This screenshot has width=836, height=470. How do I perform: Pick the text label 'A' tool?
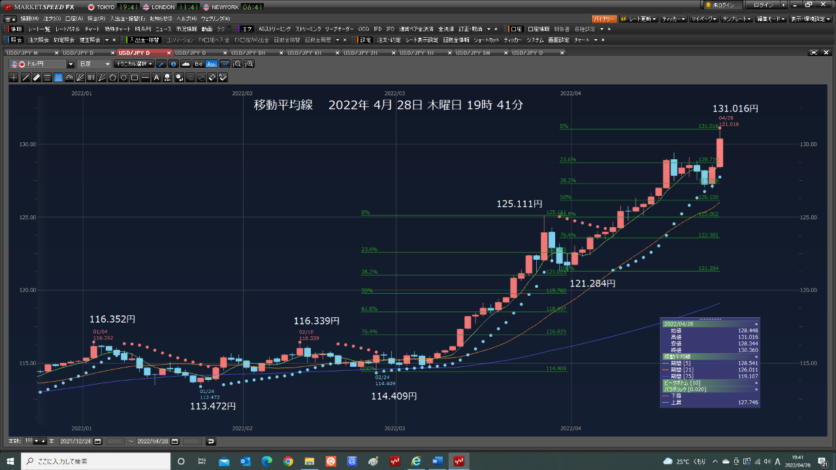tap(156, 78)
